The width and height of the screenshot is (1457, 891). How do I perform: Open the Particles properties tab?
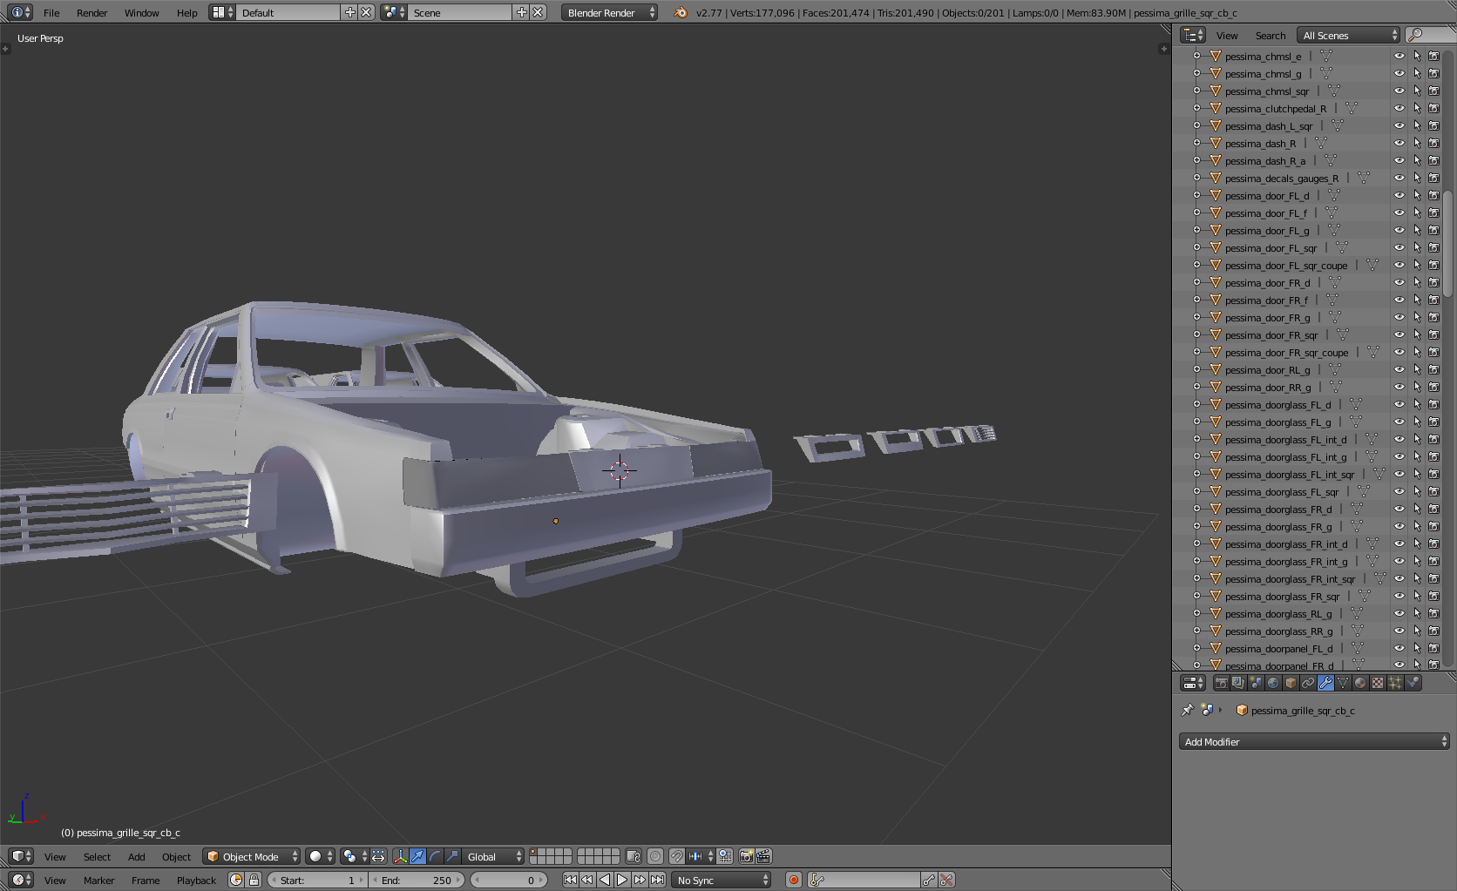1395,684
